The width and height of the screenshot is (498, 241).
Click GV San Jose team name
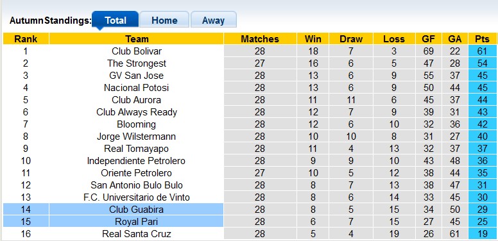(137, 76)
